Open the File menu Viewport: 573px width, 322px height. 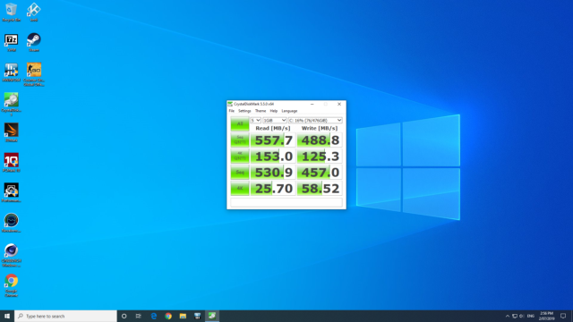(x=232, y=111)
